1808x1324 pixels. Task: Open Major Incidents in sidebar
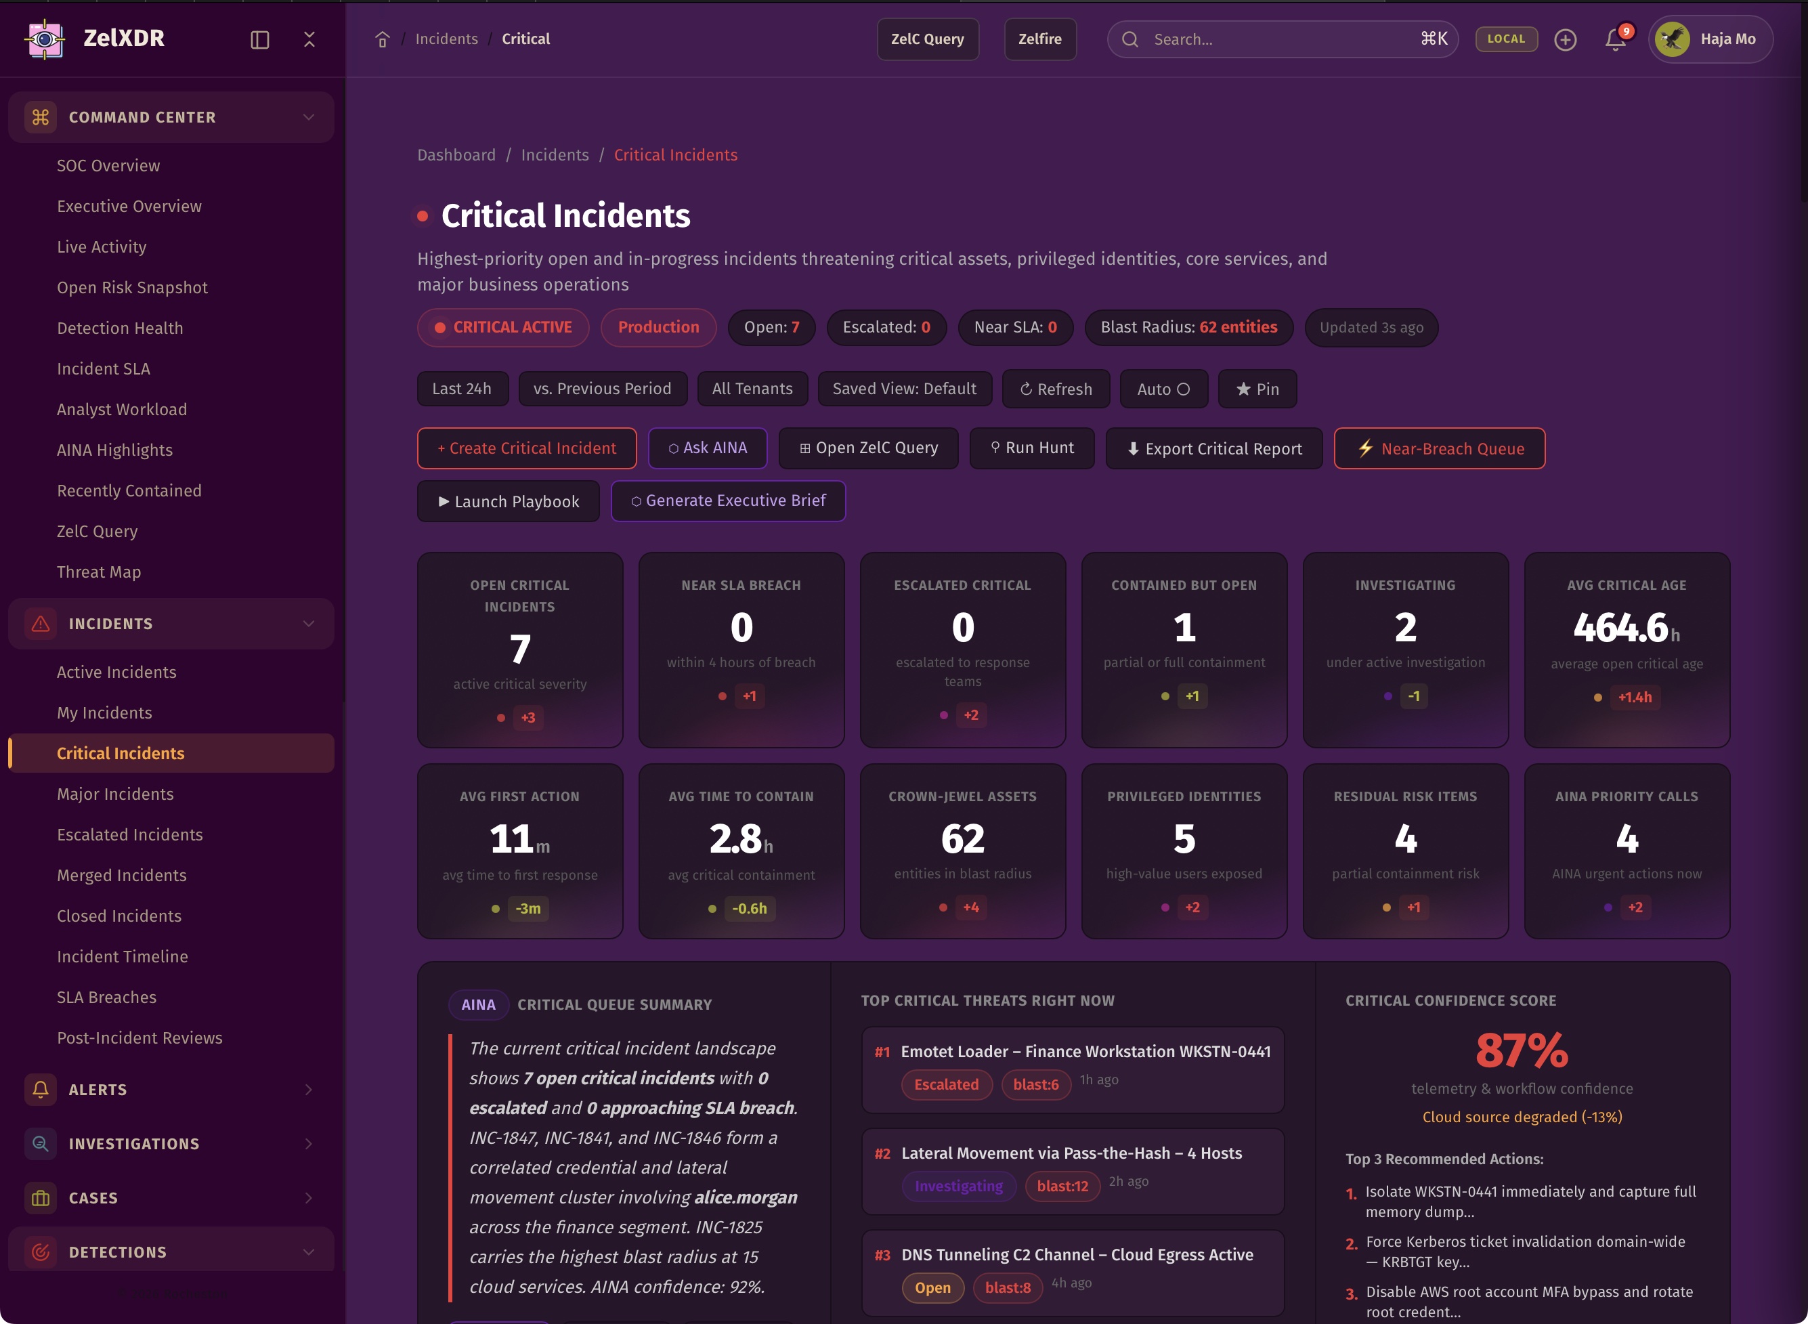115,794
